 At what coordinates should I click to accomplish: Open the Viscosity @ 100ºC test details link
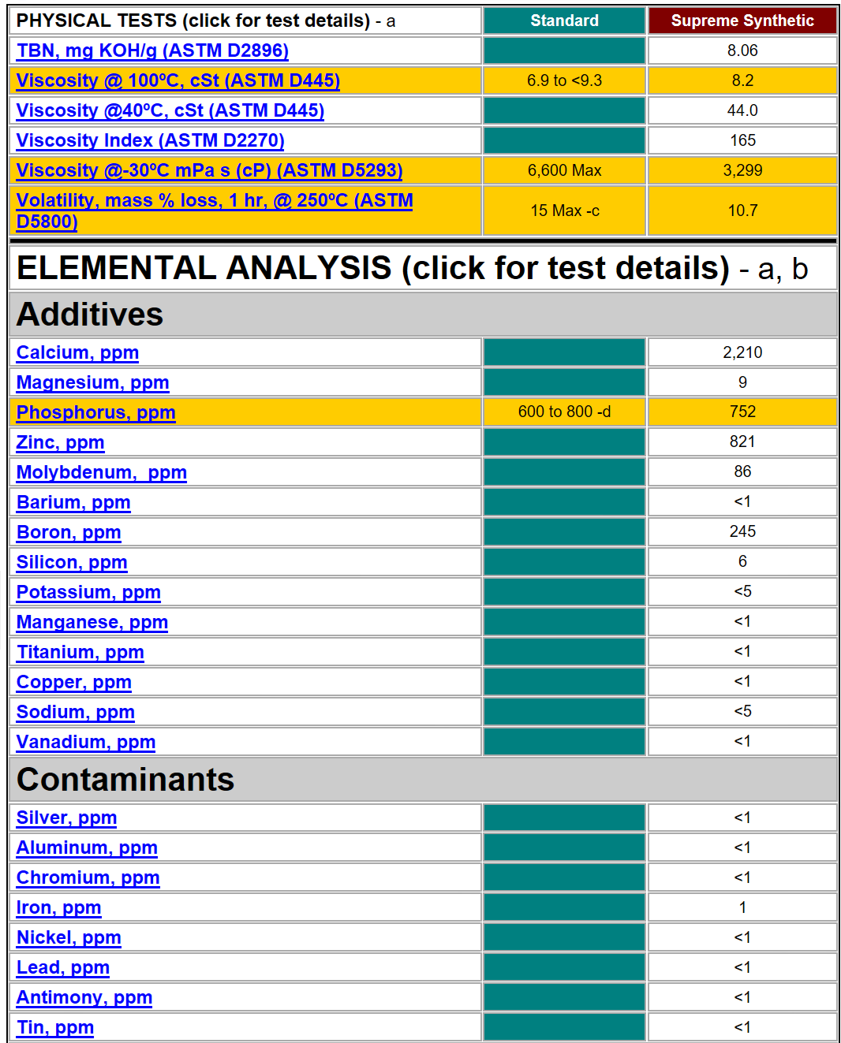click(178, 80)
